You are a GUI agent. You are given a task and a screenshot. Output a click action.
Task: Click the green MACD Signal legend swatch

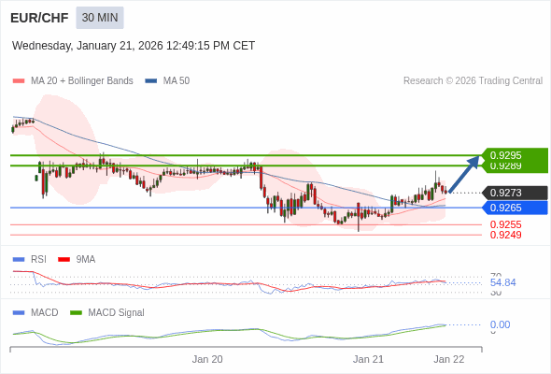[76, 313]
